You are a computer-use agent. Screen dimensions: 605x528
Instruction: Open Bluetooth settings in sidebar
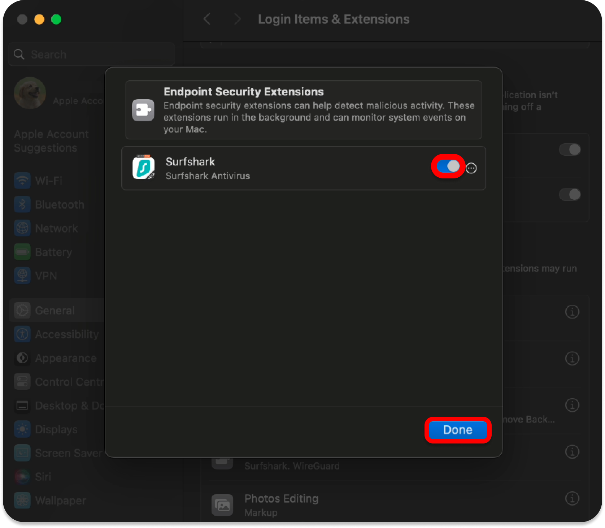point(60,204)
